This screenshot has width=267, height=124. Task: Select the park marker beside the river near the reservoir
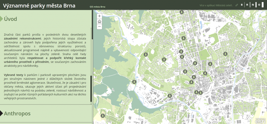[x=134, y=82]
